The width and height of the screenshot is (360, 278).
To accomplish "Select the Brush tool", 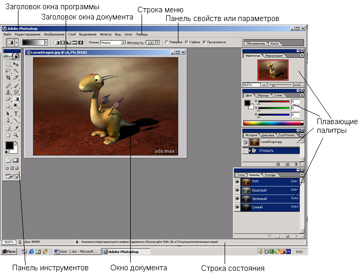I will pyautogui.click(x=16, y=86).
